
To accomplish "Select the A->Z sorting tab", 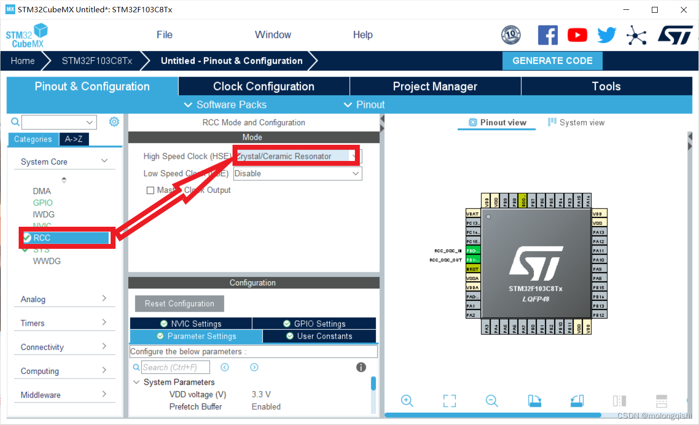I will pos(74,139).
